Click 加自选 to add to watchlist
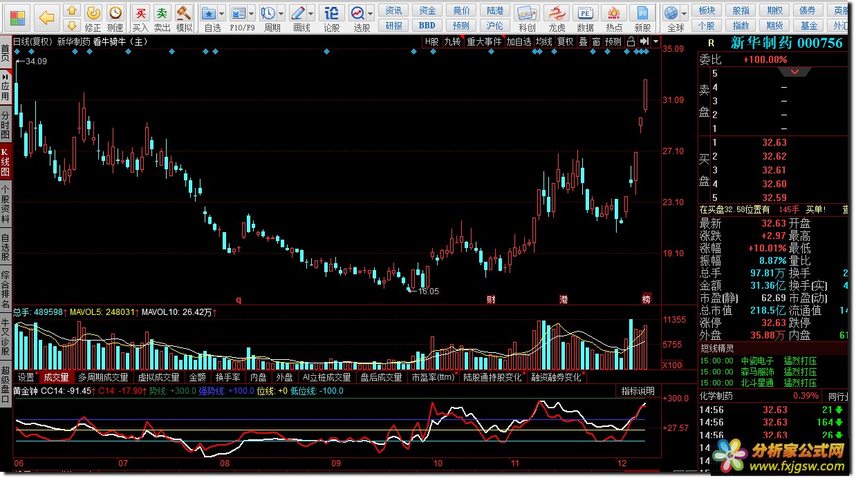The image size is (856, 478). (x=519, y=41)
